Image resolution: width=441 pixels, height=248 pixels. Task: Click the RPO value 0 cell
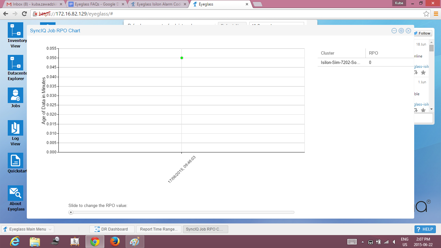390,62
